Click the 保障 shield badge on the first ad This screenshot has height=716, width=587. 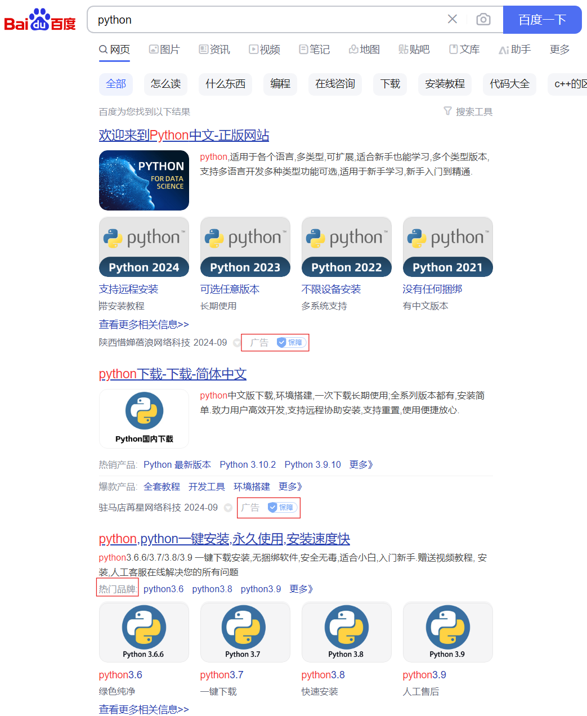(x=290, y=342)
